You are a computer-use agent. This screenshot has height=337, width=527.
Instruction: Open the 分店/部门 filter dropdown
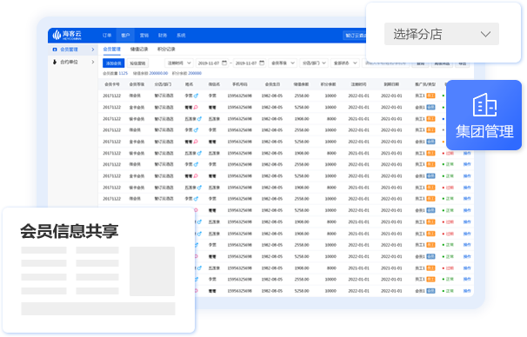coord(314,63)
